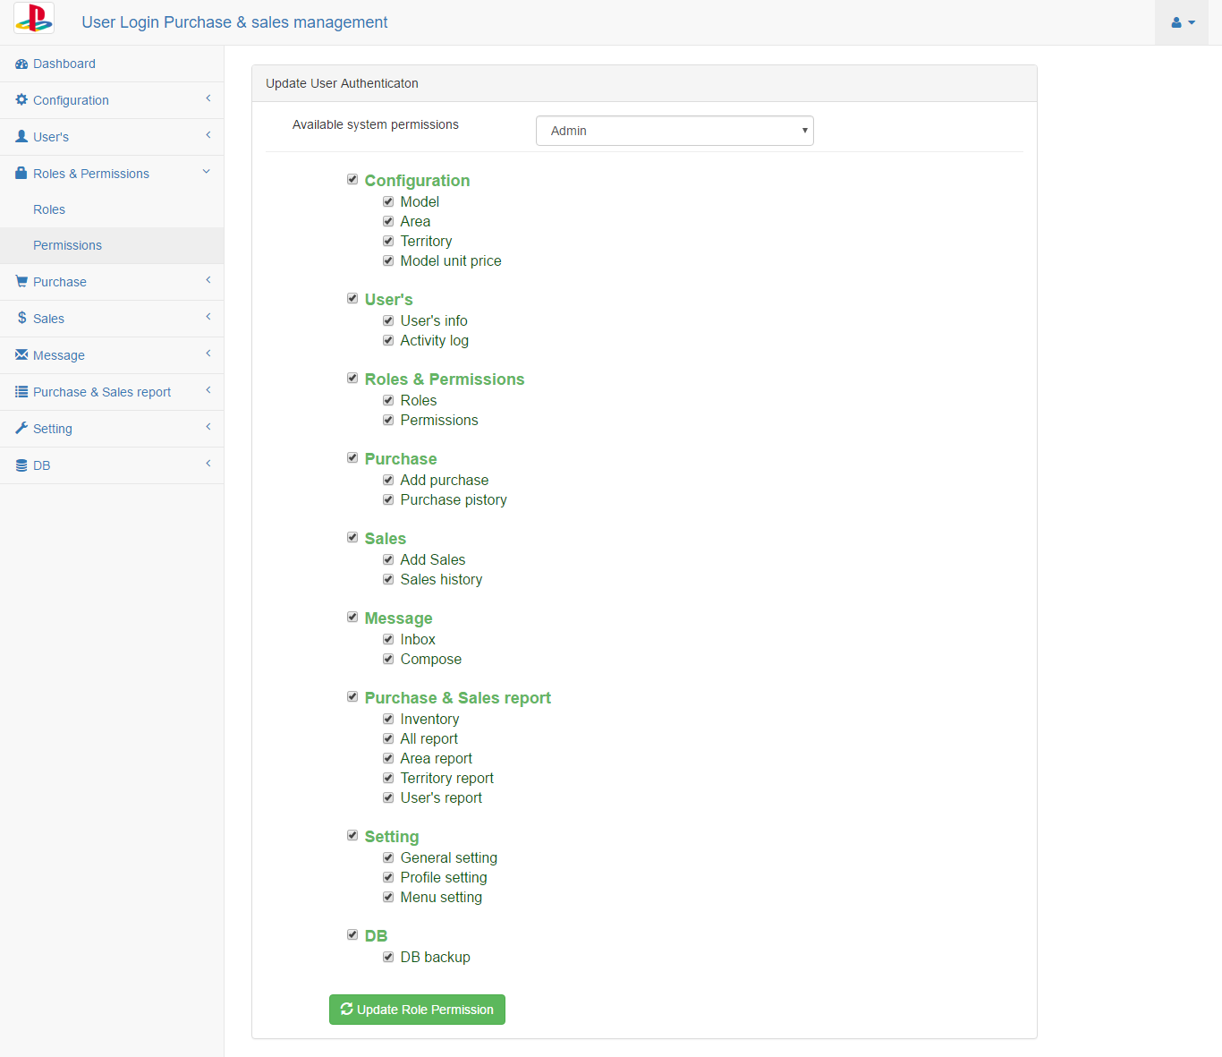Click the Setting wrench icon
This screenshot has width=1222, height=1057.
(x=21, y=428)
